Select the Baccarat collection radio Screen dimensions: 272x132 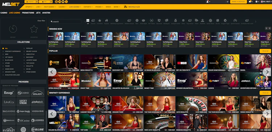pyautogui.click(x=24, y=57)
